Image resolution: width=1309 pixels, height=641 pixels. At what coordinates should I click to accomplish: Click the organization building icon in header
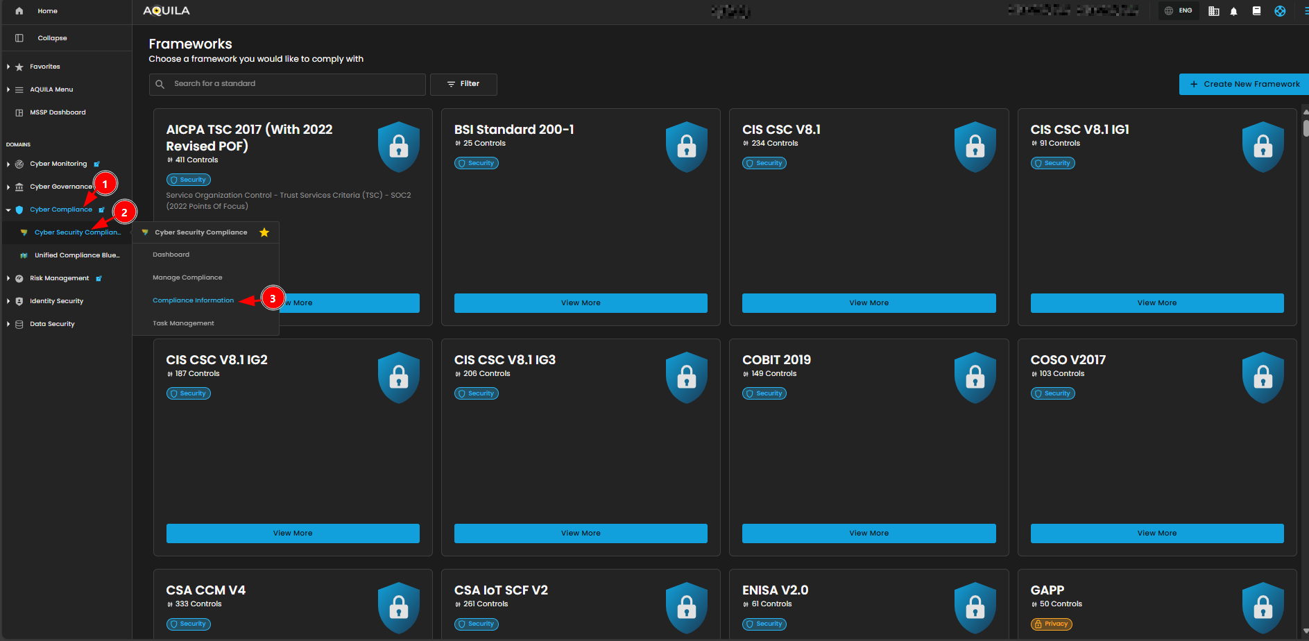(x=1213, y=11)
